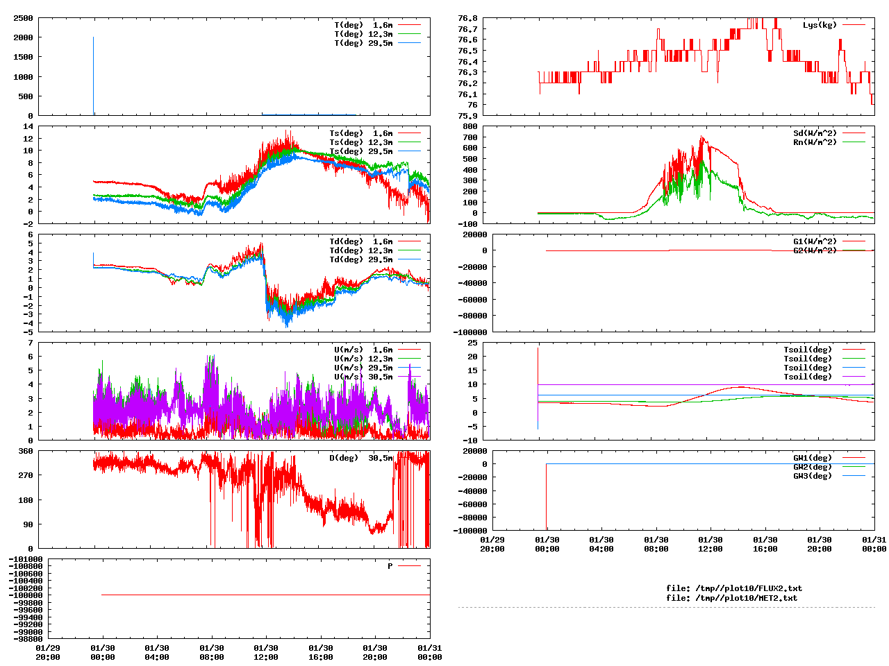Click the red line sample beside 'Lys(kg)'
This screenshot has width=889, height=666.
pyautogui.click(x=854, y=25)
